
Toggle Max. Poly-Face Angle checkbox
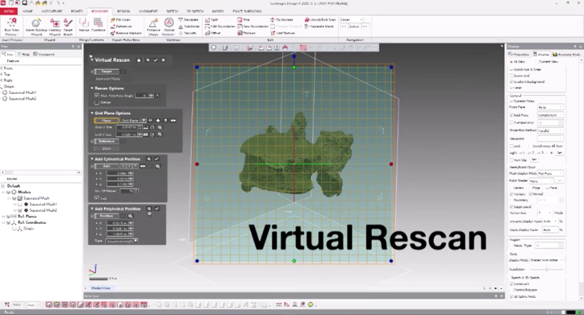click(x=97, y=95)
